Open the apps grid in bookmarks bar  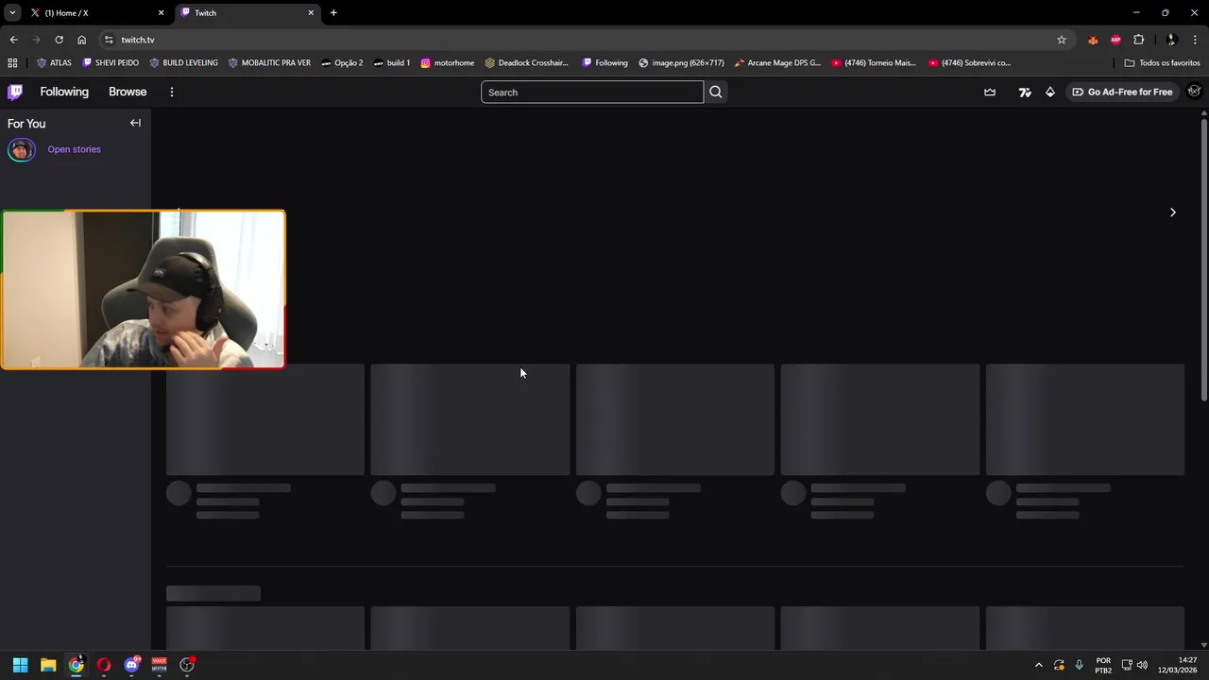click(x=12, y=63)
